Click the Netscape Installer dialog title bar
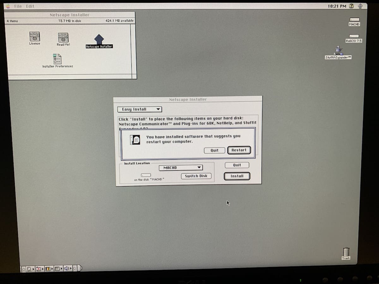The image size is (379, 284). tap(188, 99)
